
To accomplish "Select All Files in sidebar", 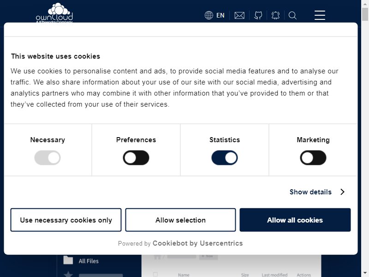I will [89, 261].
